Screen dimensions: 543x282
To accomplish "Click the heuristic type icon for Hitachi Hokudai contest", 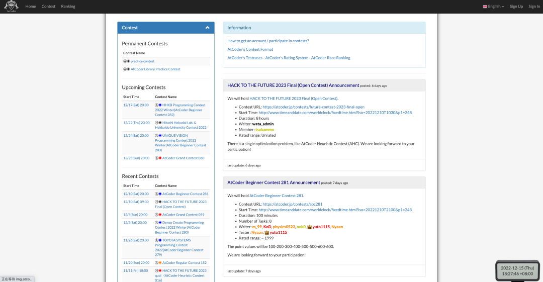I will 156,123.
